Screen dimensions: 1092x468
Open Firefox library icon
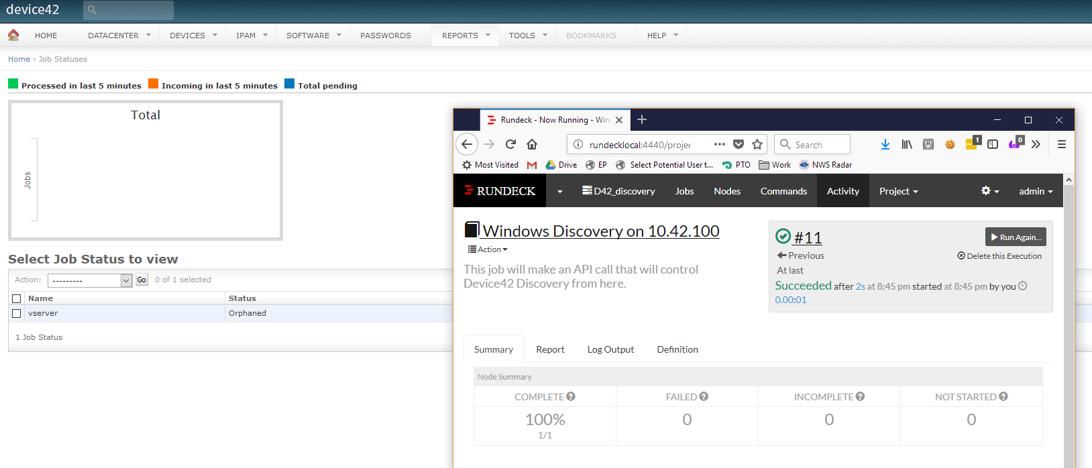[907, 144]
